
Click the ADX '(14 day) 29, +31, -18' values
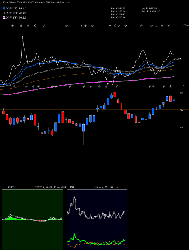pyautogui.click(x=106, y=187)
